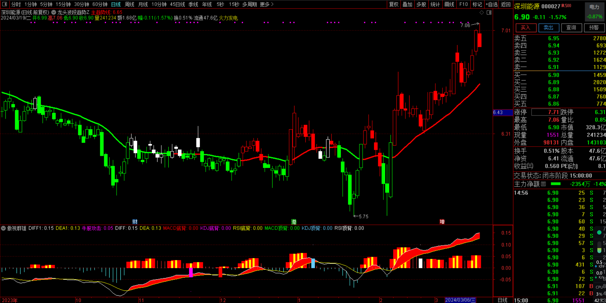The height and width of the screenshot is (303, 606).
Task: Click the 2024/03/06/三 date label on axis
Action: [460, 300]
